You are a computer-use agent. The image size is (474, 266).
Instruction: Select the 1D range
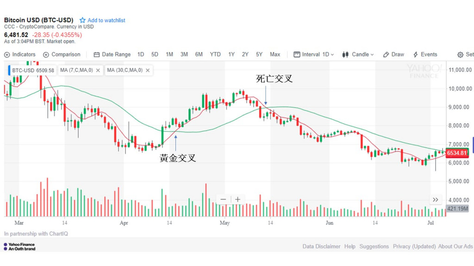pyautogui.click(x=141, y=54)
